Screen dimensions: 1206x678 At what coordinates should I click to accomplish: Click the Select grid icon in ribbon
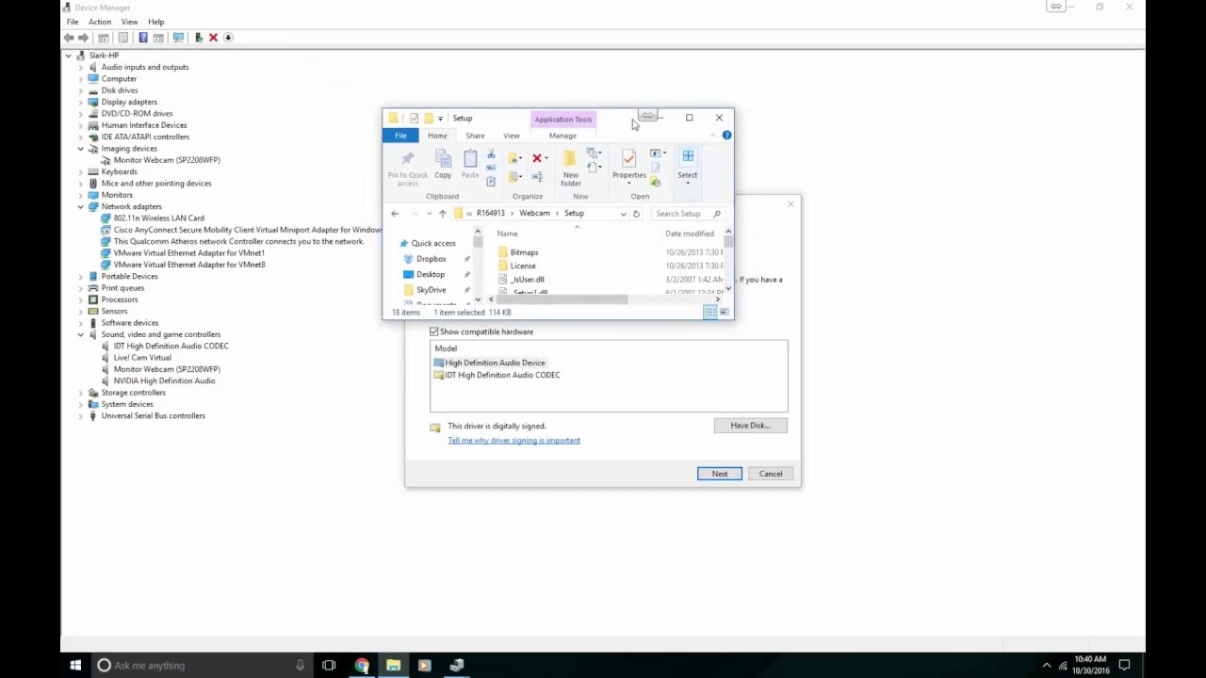coord(688,155)
